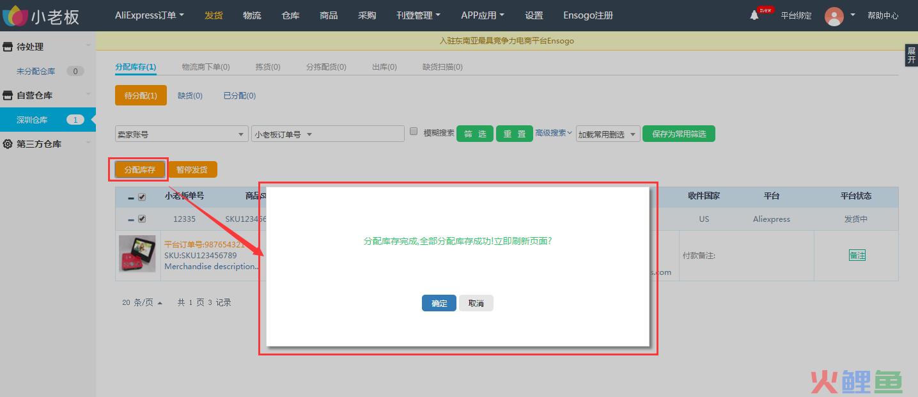Viewport: 918px width, 397px height.
Task: Click the 待处理 store icon
Action: coord(8,47)
